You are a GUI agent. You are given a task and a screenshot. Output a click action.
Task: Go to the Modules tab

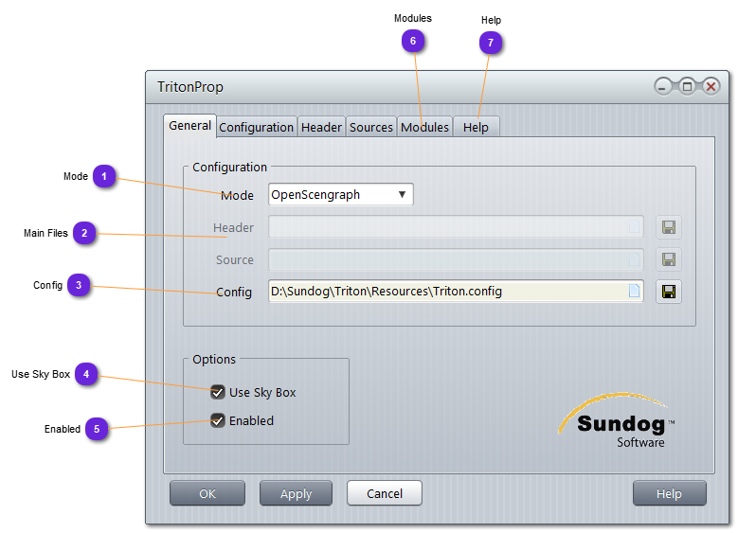[x=424, y=127]
